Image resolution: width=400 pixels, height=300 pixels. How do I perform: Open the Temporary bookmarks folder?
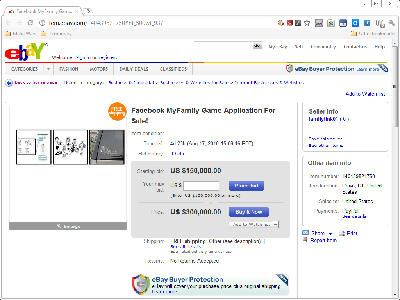click(x=56, y=34)
